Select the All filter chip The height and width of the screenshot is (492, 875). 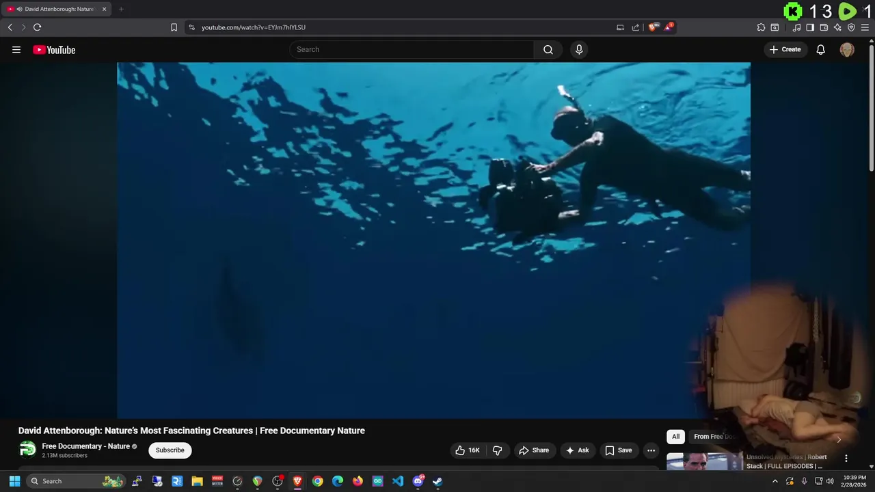pos(675,437)
